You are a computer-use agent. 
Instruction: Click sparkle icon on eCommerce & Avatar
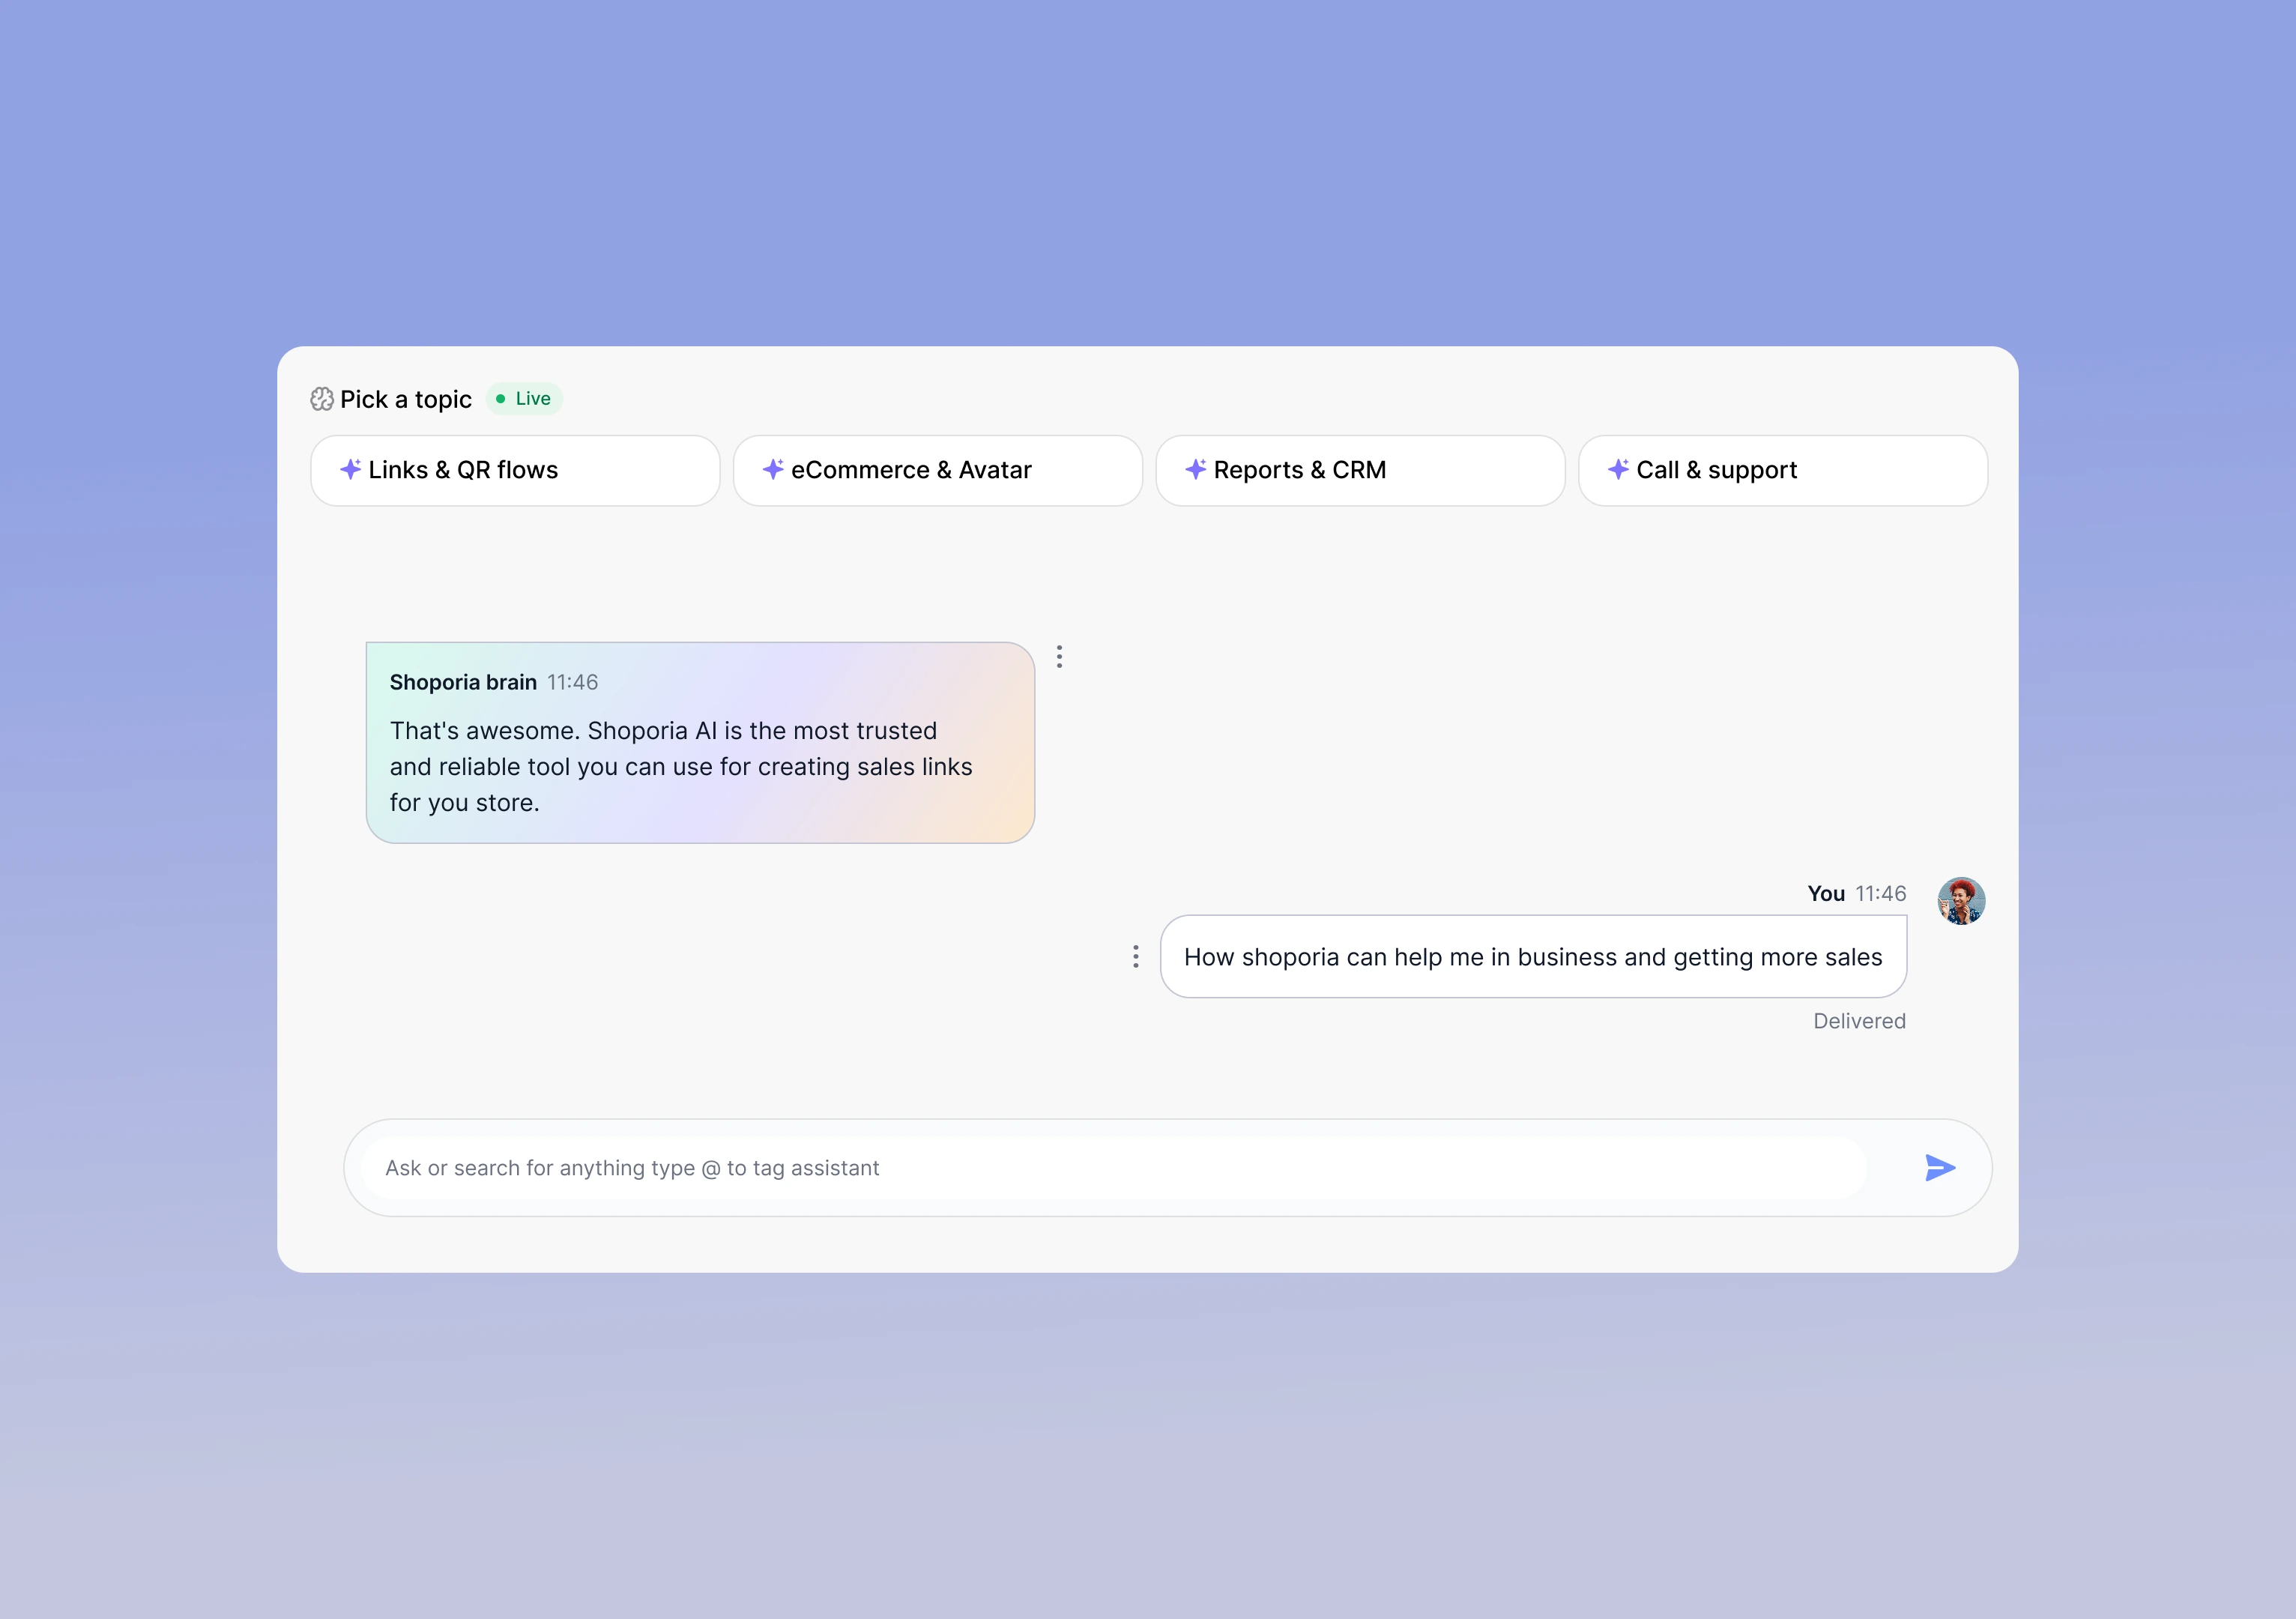(773, 469)
